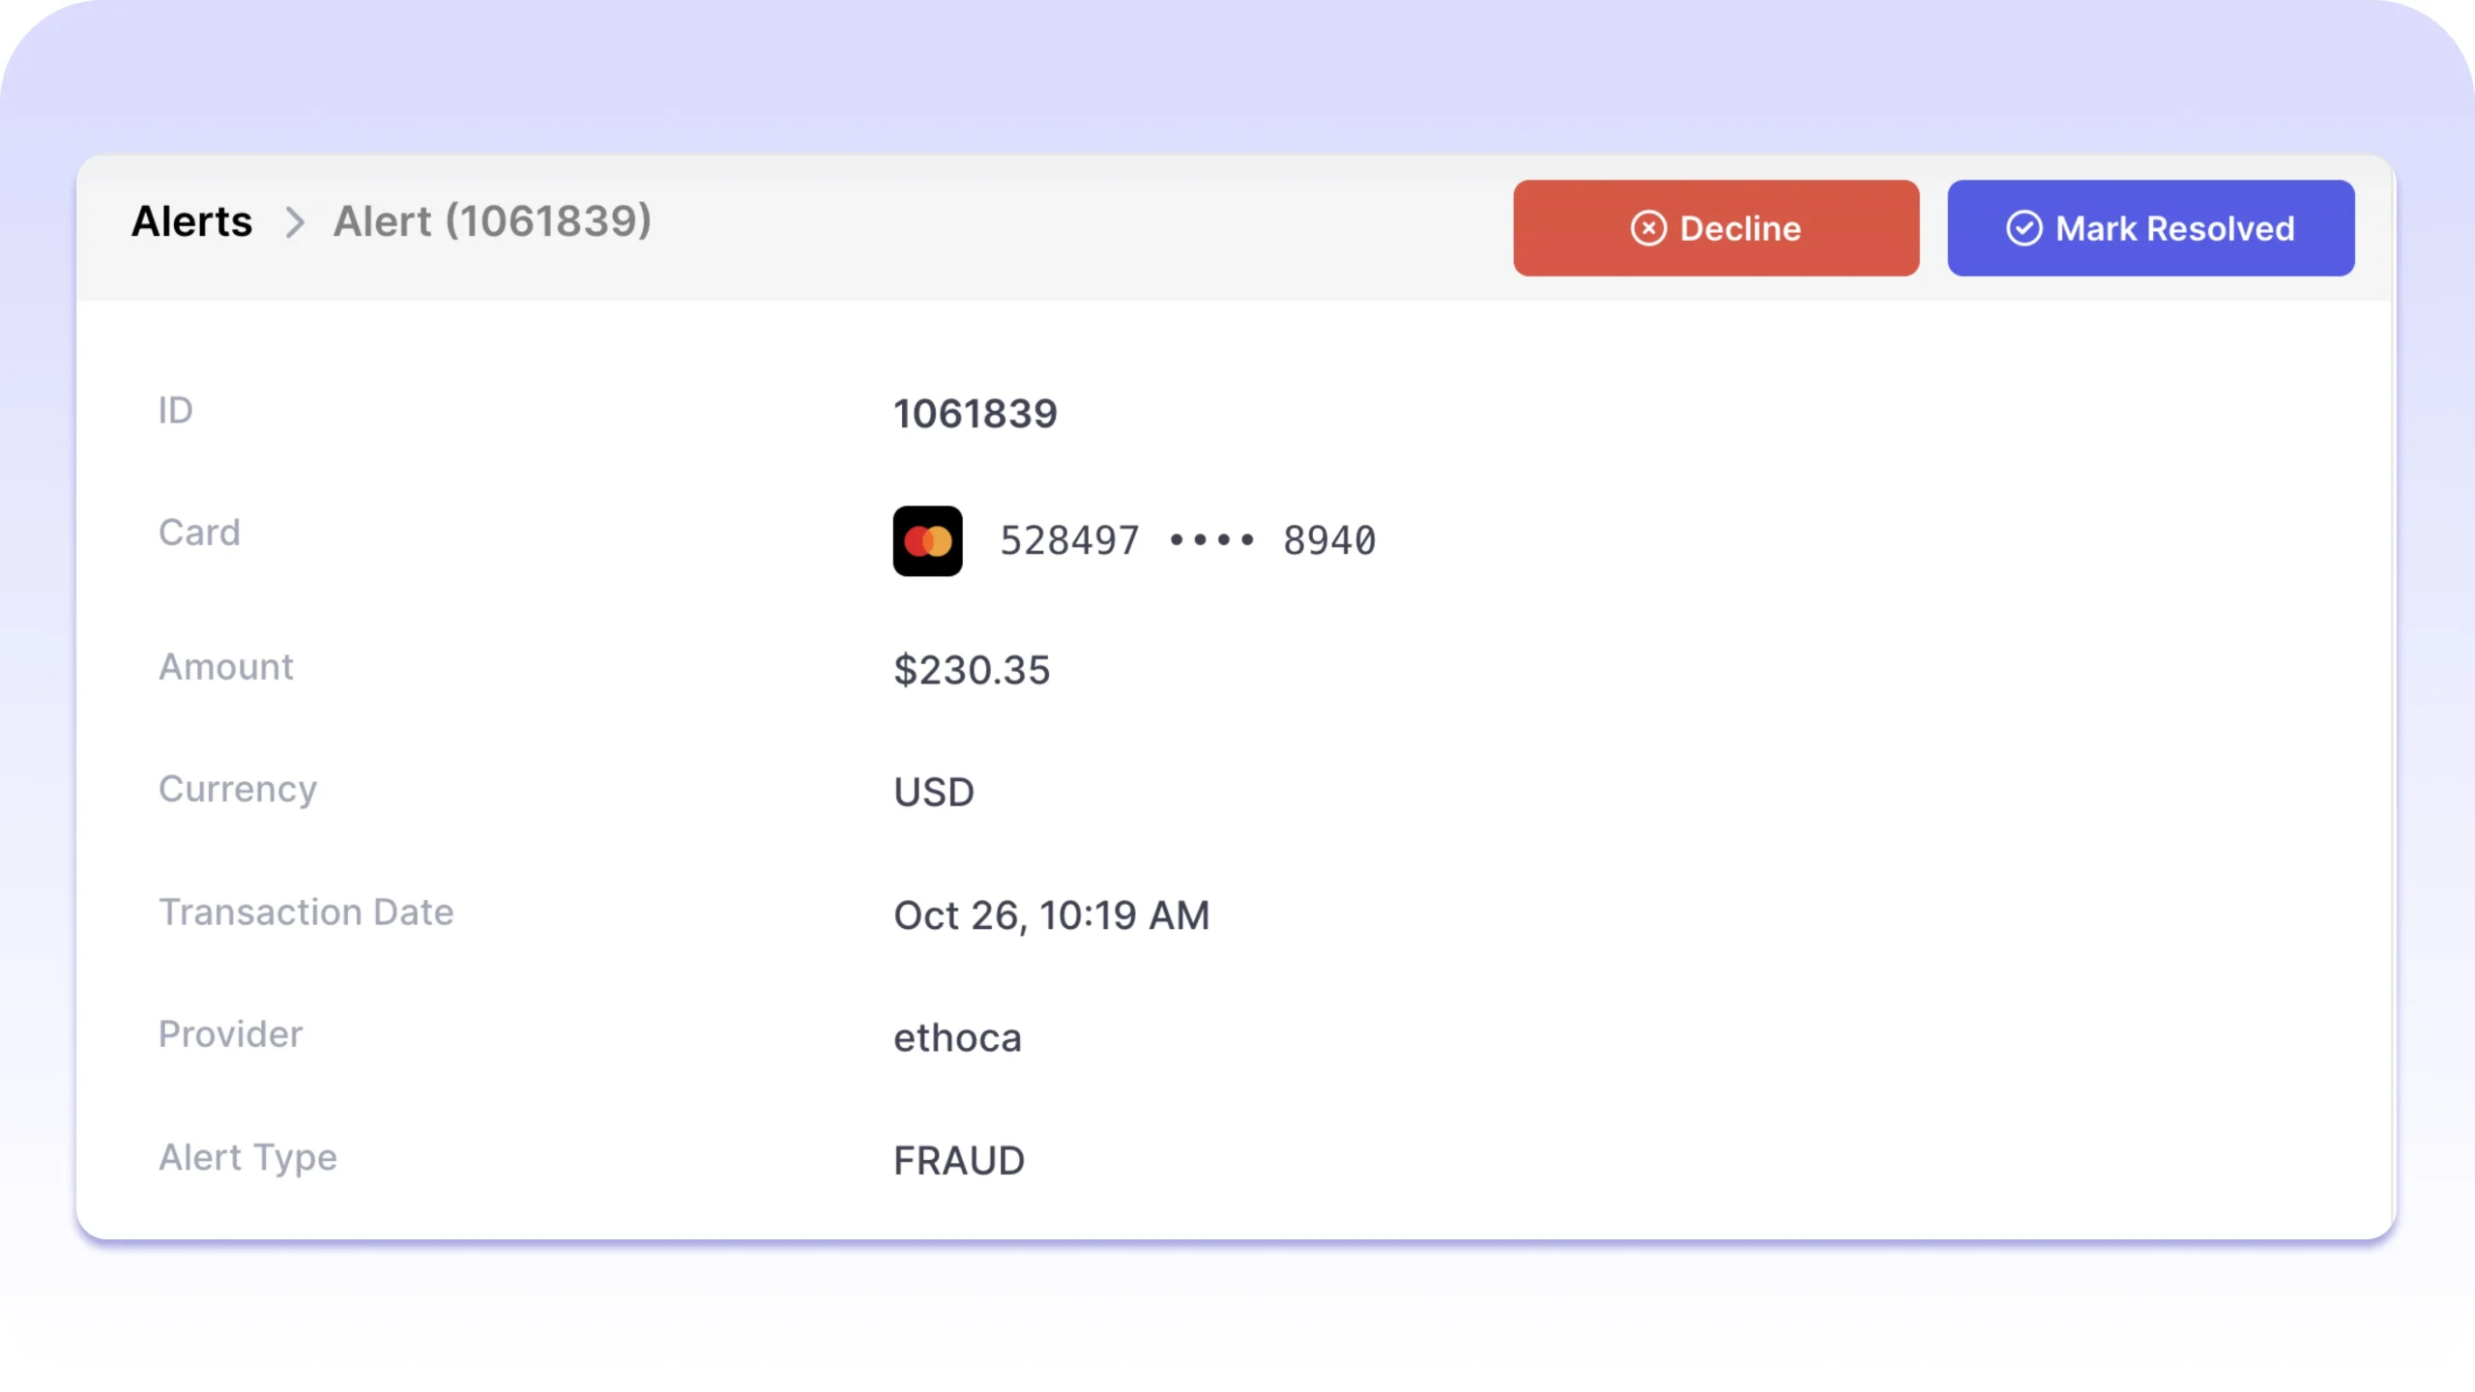Click the ethoca provider value

(957, 1038)
